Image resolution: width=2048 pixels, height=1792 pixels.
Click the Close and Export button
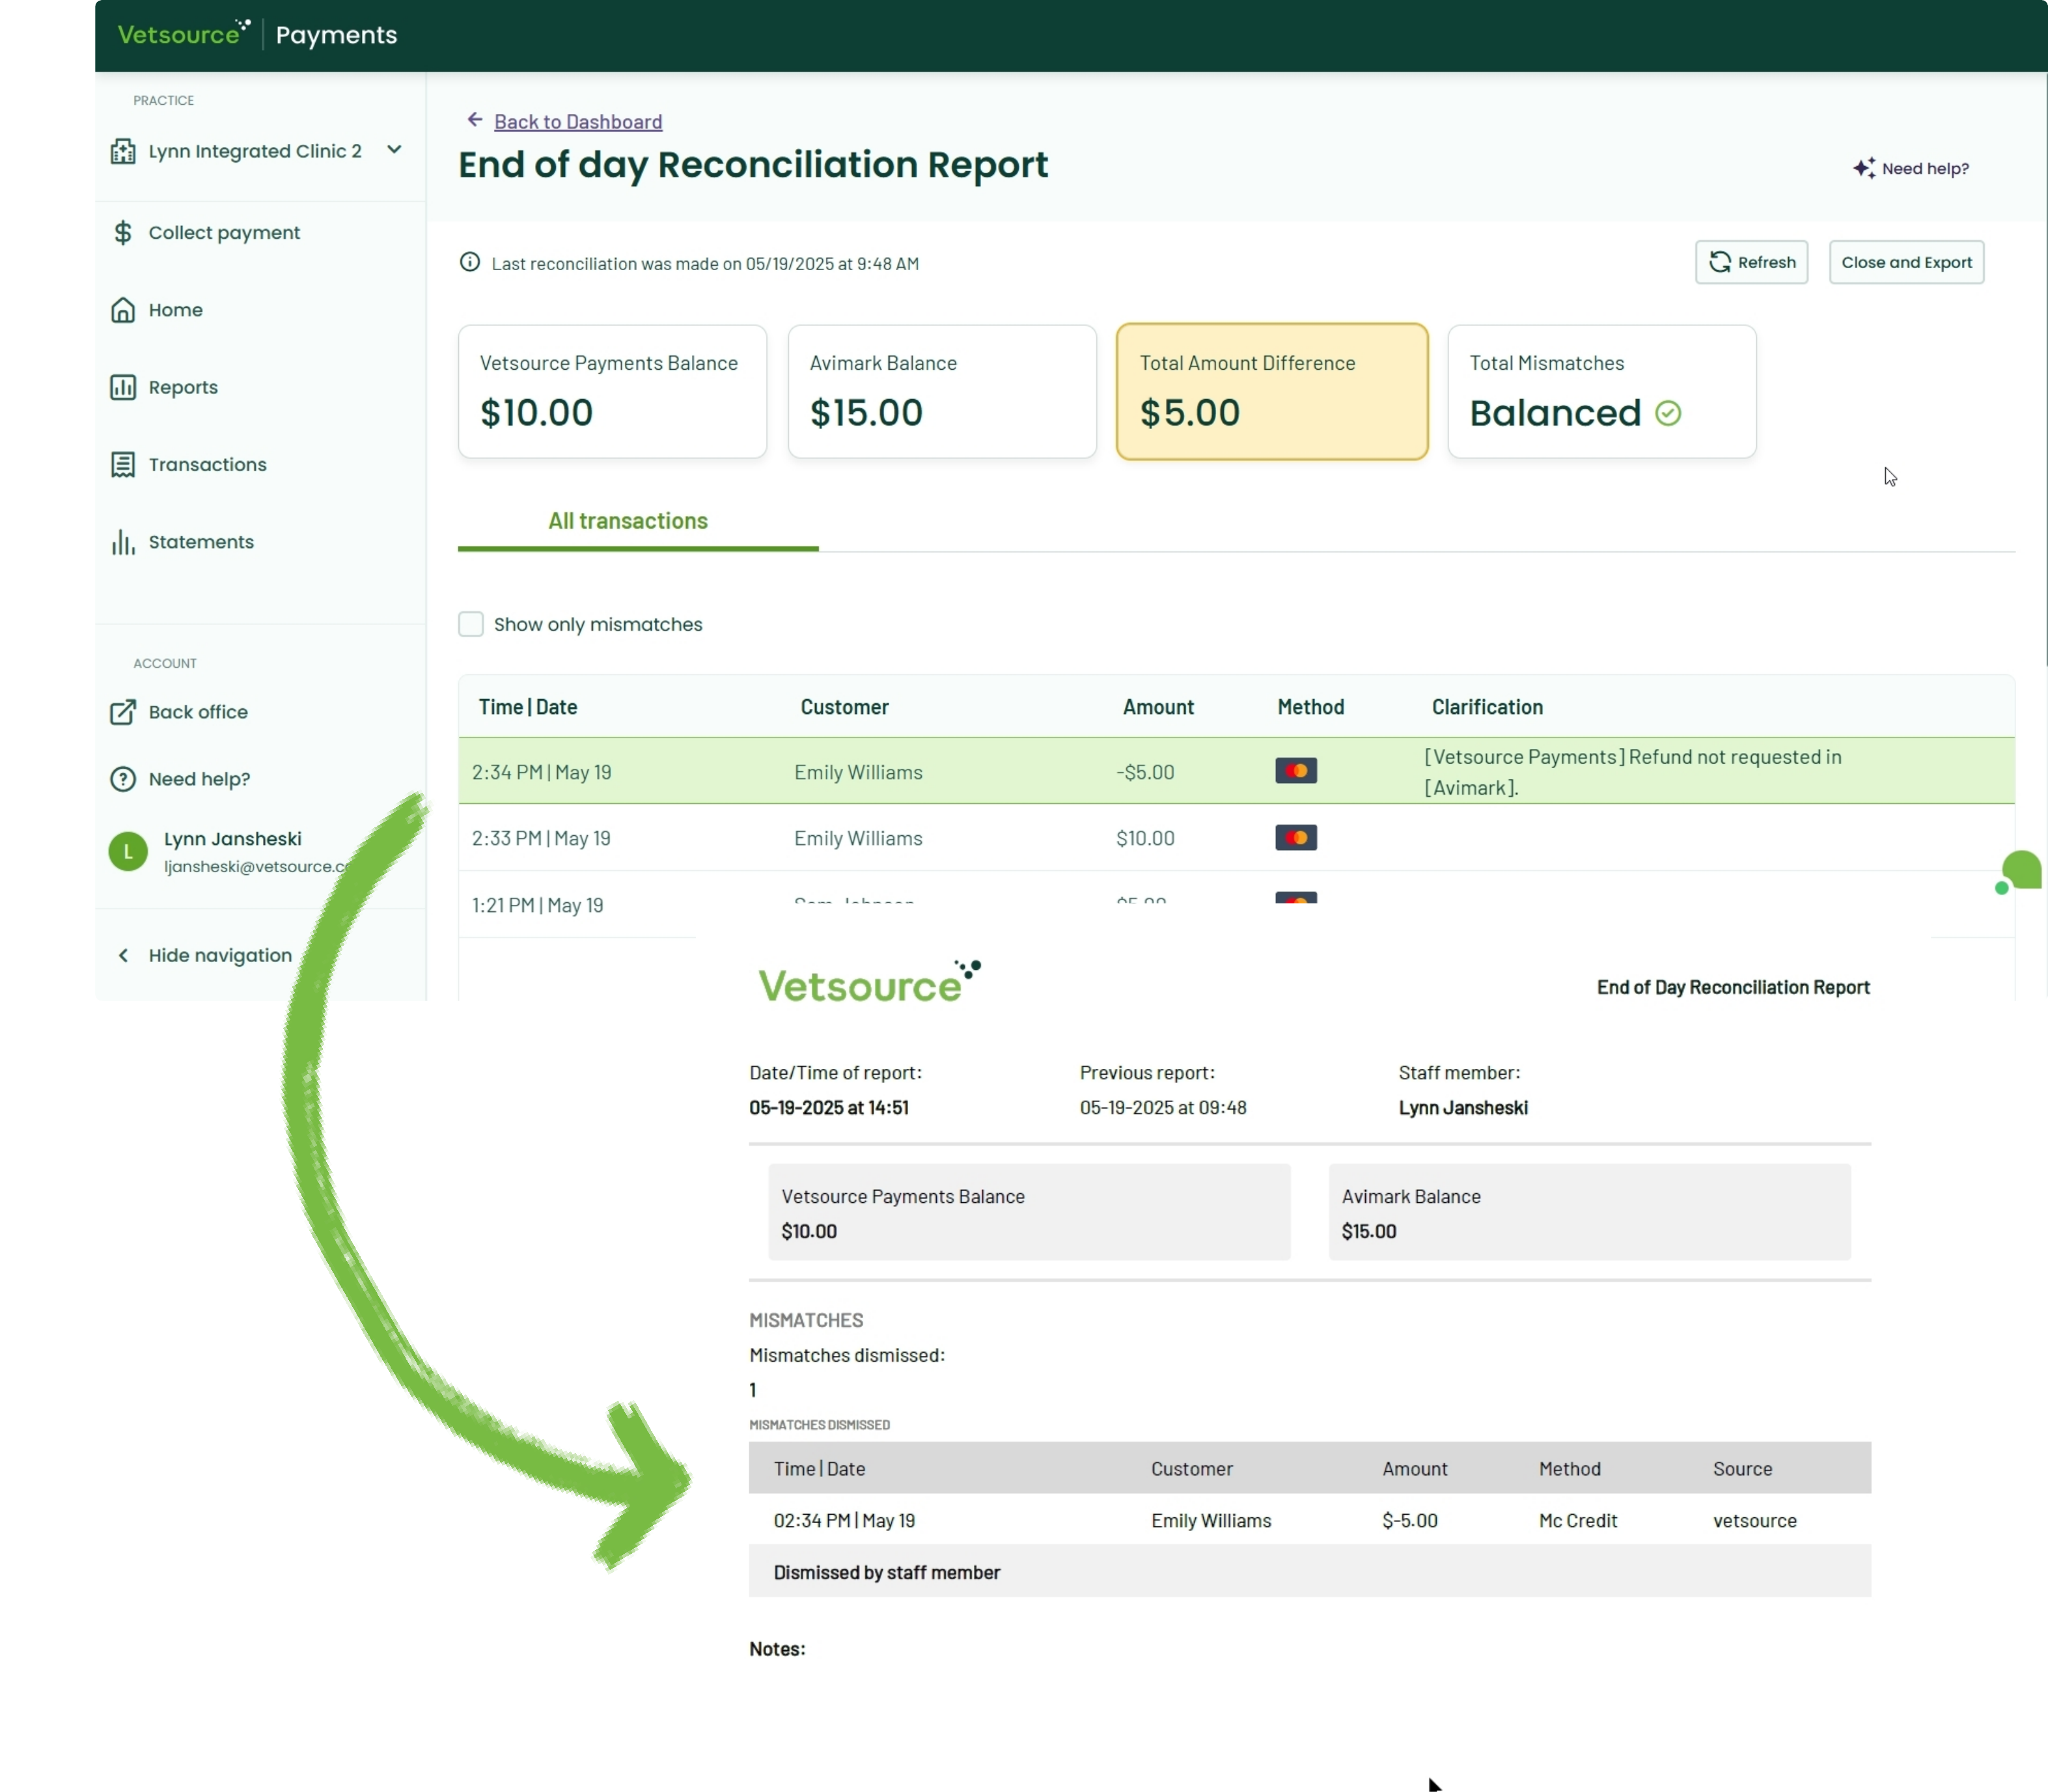click(1906, 262)
